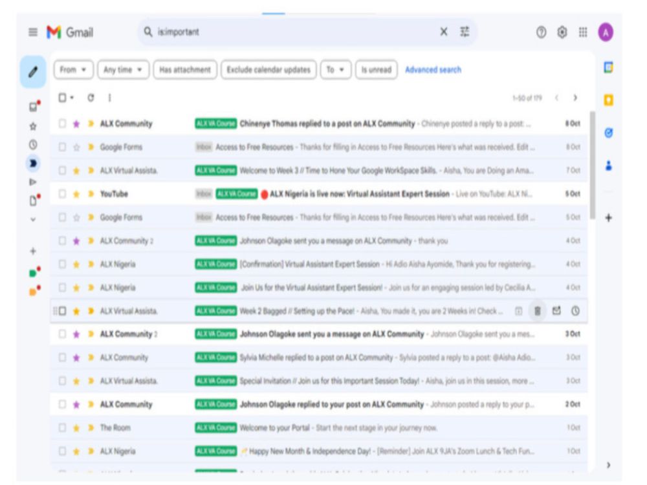Image resolution: width=647 pixels, height=485 pixels.
Task: Open Contacts side panel icon
Action: click(609, 166)
